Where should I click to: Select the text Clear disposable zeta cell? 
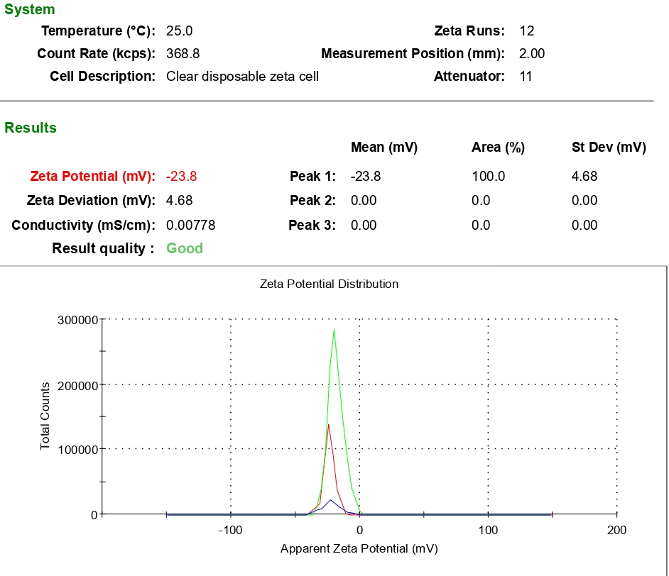click(242, 77)
